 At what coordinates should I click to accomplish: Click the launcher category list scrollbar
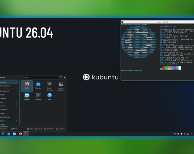[20, 102]
